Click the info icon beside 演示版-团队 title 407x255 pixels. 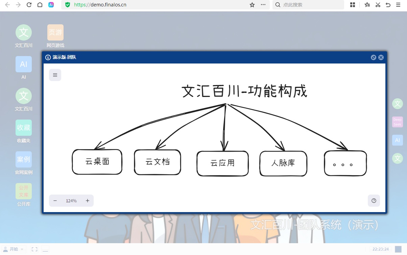(x=47, y=57)
